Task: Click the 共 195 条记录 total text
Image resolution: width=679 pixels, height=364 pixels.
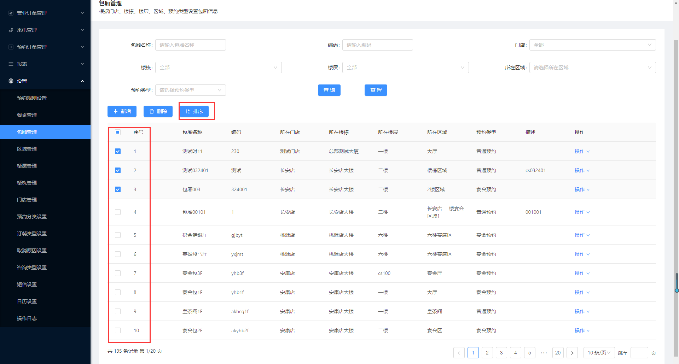Action: tap(122, 351)
